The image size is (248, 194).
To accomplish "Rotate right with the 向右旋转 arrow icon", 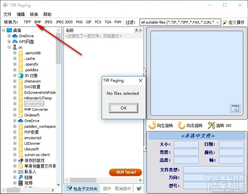I will click(x=182, y=125).
